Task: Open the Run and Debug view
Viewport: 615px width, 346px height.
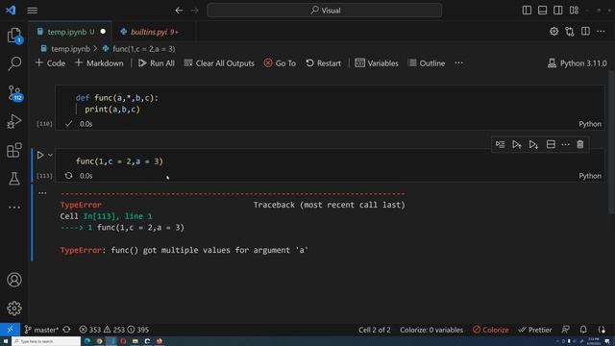Action: point(14,121)
